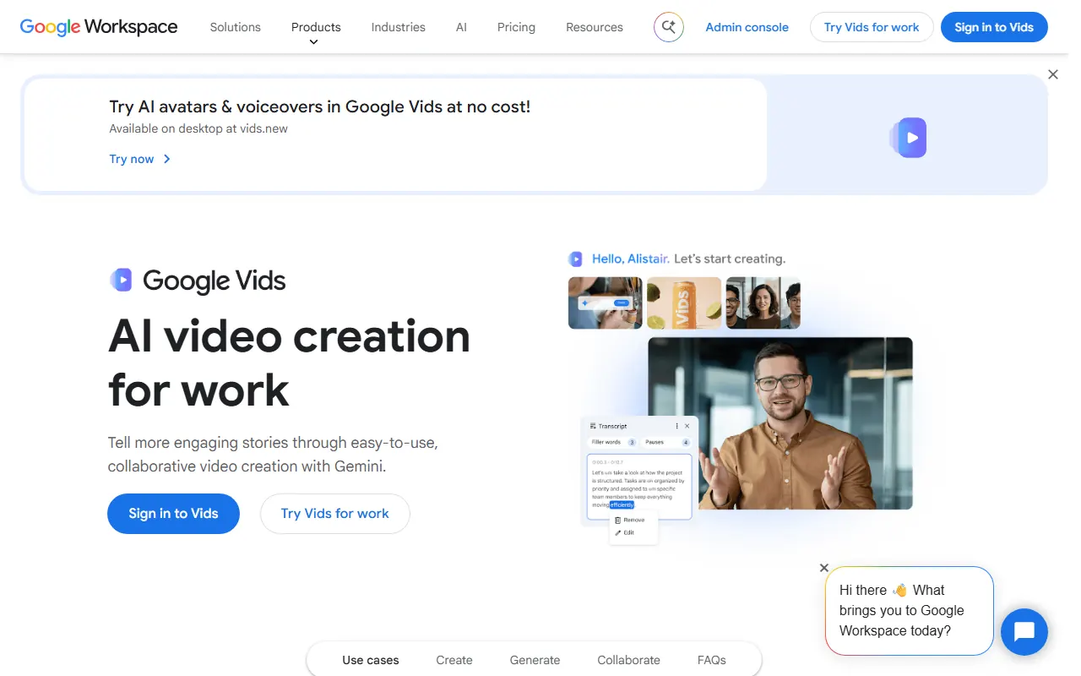Viewport: 1081px width, 676px height.
Task: Click the highlighted word efficiently
Action: click(622, 504)
